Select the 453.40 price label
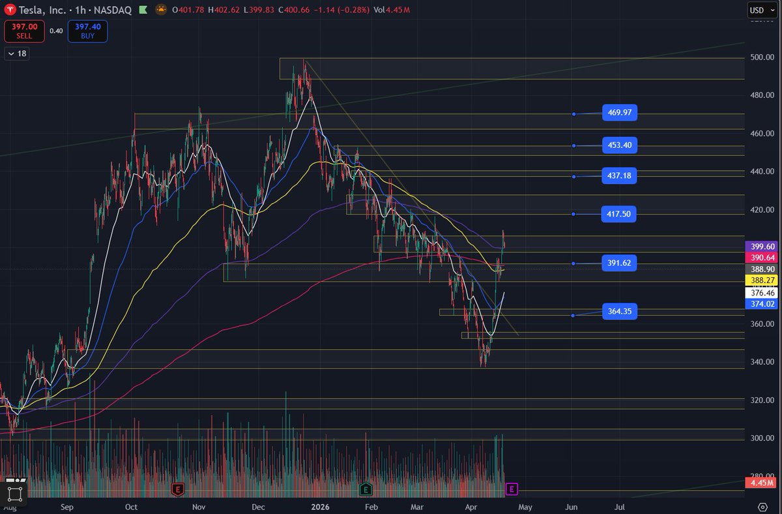782x514 pixels. pos(619,145)
